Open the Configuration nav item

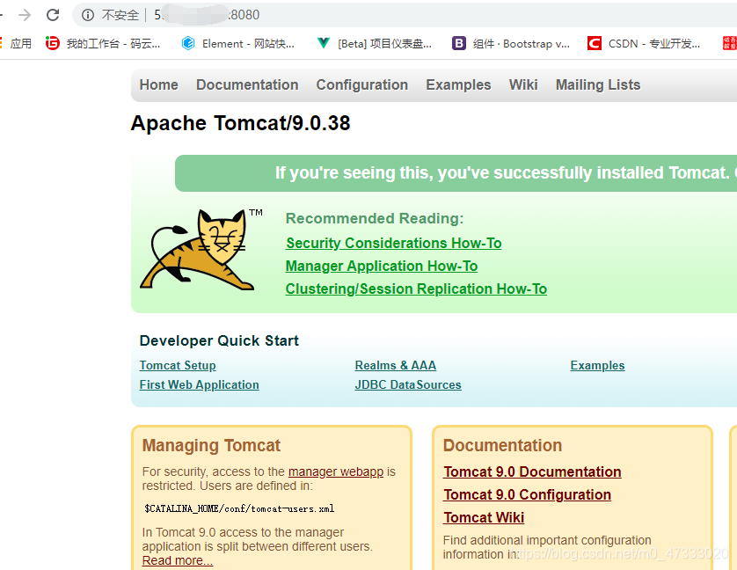coord(362,84)
